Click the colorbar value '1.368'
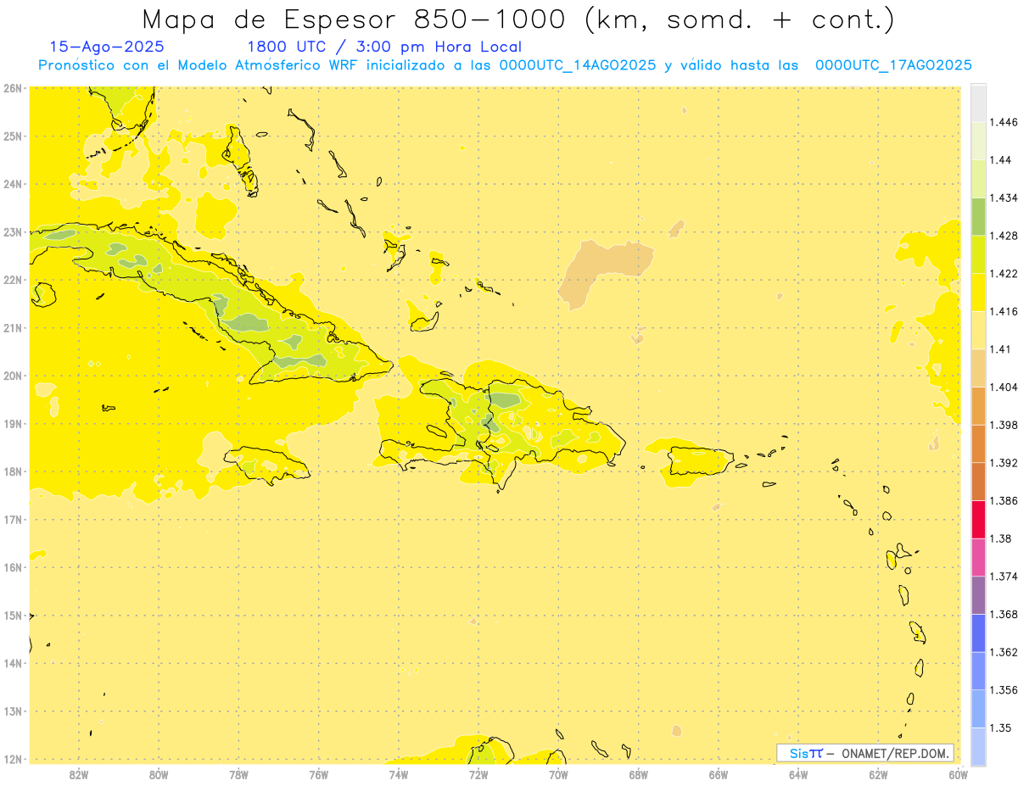Viewport: 1018px width, 786px height. [1004, 614]
